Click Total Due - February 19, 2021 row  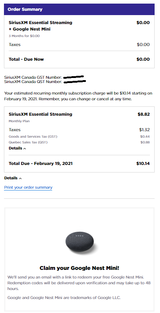pyautogui.click(x=79, y=164)
